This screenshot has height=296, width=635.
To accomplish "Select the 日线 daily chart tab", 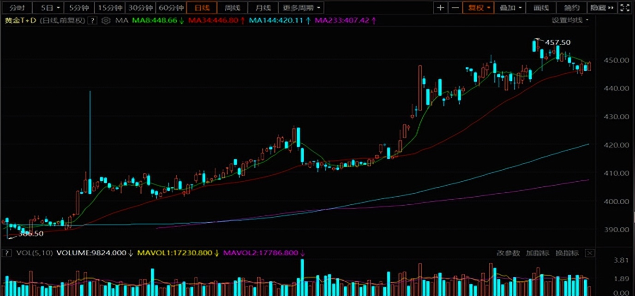I will (x=202, y=8).
